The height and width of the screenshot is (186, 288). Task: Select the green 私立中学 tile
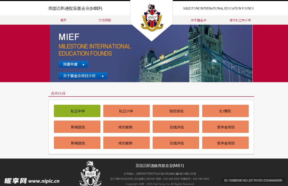pos(77,111)
